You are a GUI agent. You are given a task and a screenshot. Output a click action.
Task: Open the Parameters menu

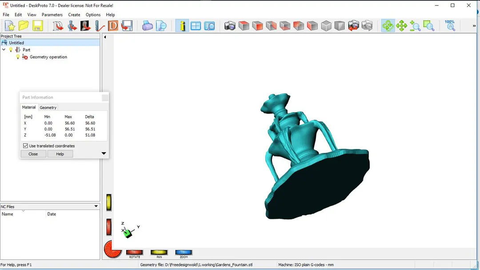(x=52, y=15)
